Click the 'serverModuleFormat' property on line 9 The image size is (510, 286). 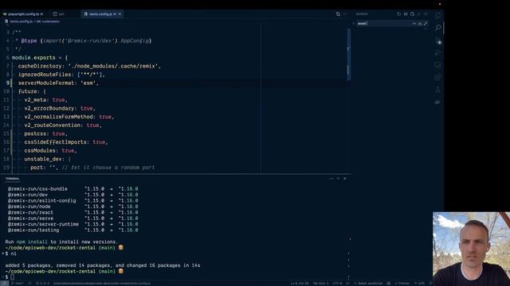[x=46, y=83]
